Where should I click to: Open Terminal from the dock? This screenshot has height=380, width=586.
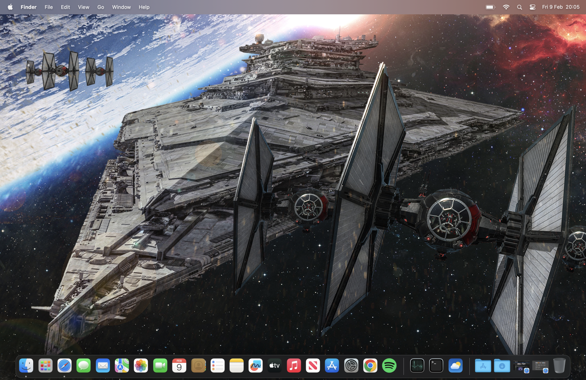click(436, 366)
